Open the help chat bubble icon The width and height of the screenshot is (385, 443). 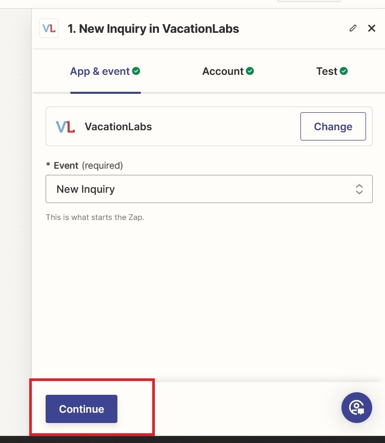pyautogui.click(x=356, y=408)
